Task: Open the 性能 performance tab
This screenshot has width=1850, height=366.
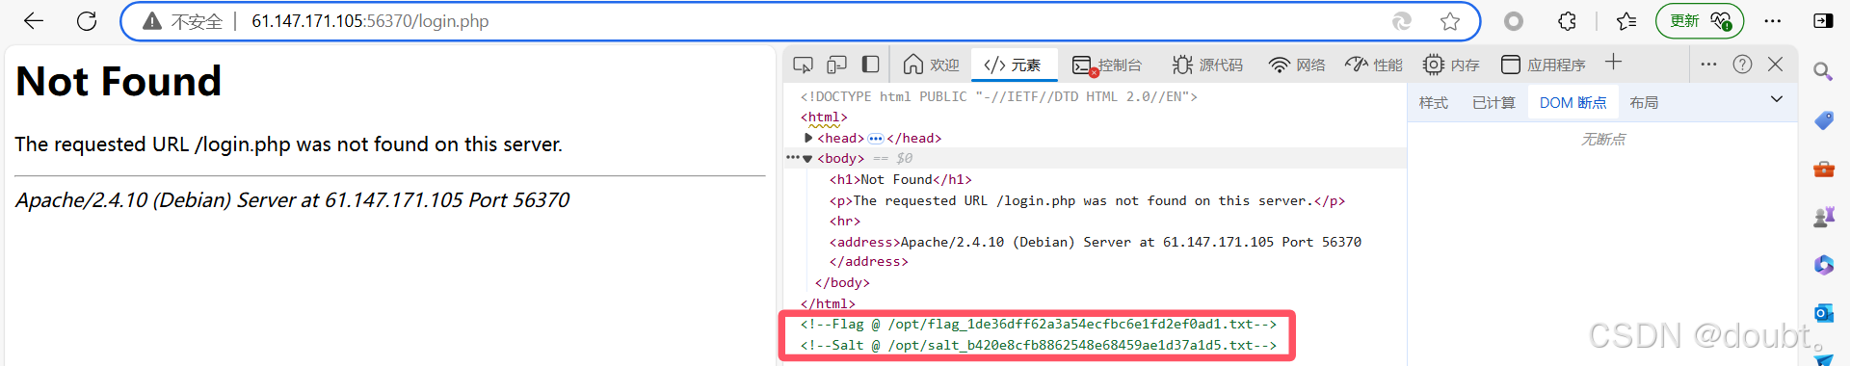Action: click(x=1374, y=65)
